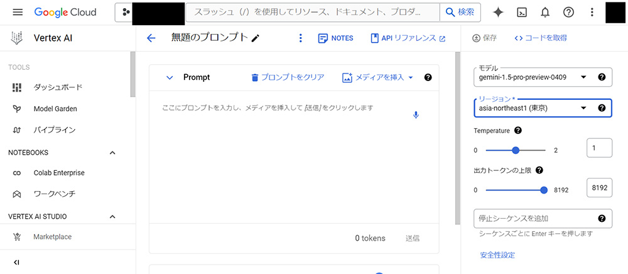This screenshot has height=274, width=628.
Task: Click コードを取得 to get code
Action: pos(541,38)
